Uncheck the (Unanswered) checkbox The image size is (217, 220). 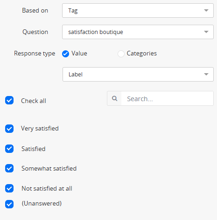(x=9, y=204)
